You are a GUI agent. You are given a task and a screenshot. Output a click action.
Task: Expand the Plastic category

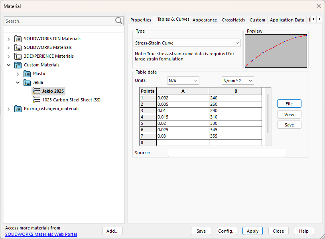click(x=18, y=74)
